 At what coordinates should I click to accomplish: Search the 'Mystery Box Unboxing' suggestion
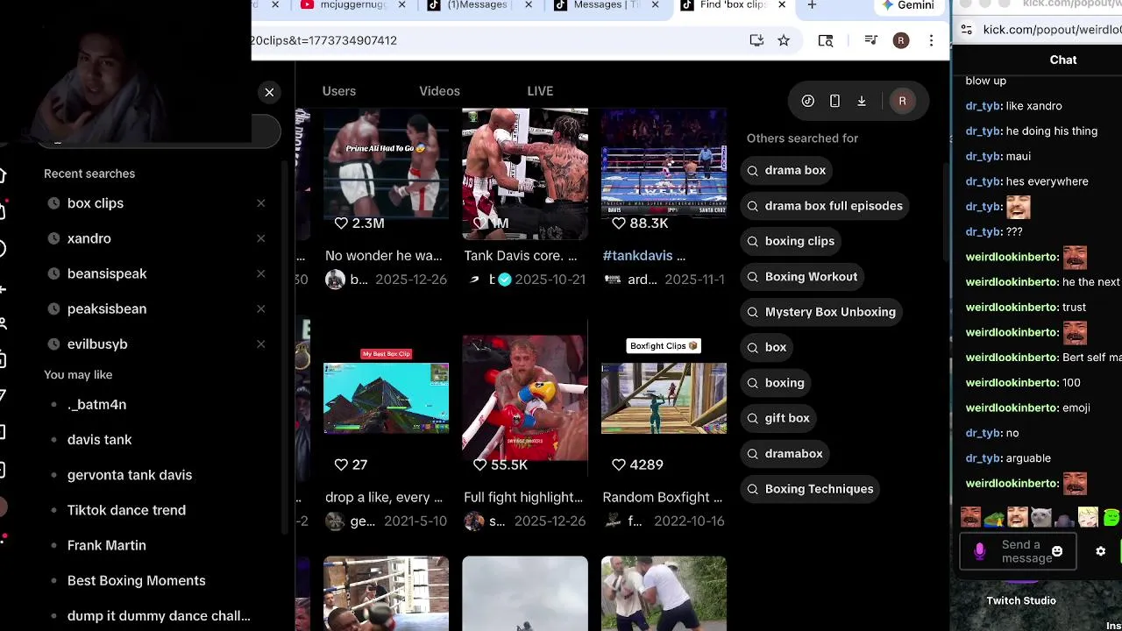coord(822,312)
